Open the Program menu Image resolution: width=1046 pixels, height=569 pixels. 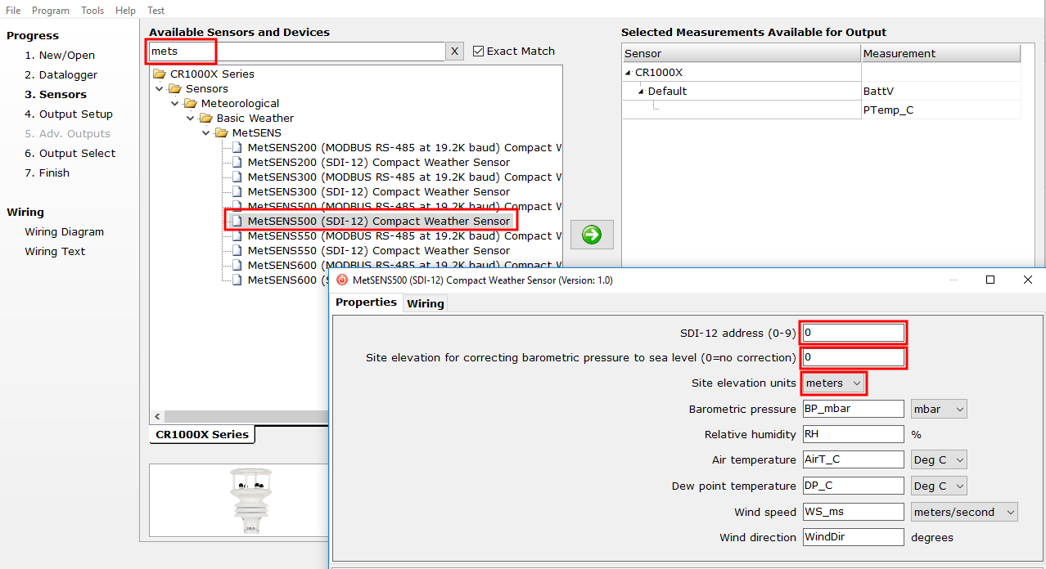pyautogui.click(x=51, y=11)
